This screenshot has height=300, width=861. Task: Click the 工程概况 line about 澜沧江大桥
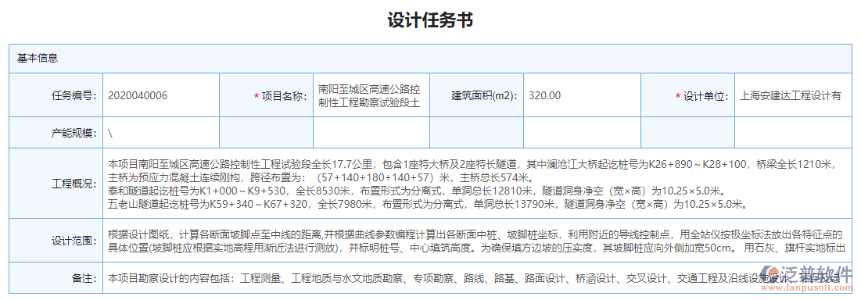pyautogui.click(x=472, y=164)
